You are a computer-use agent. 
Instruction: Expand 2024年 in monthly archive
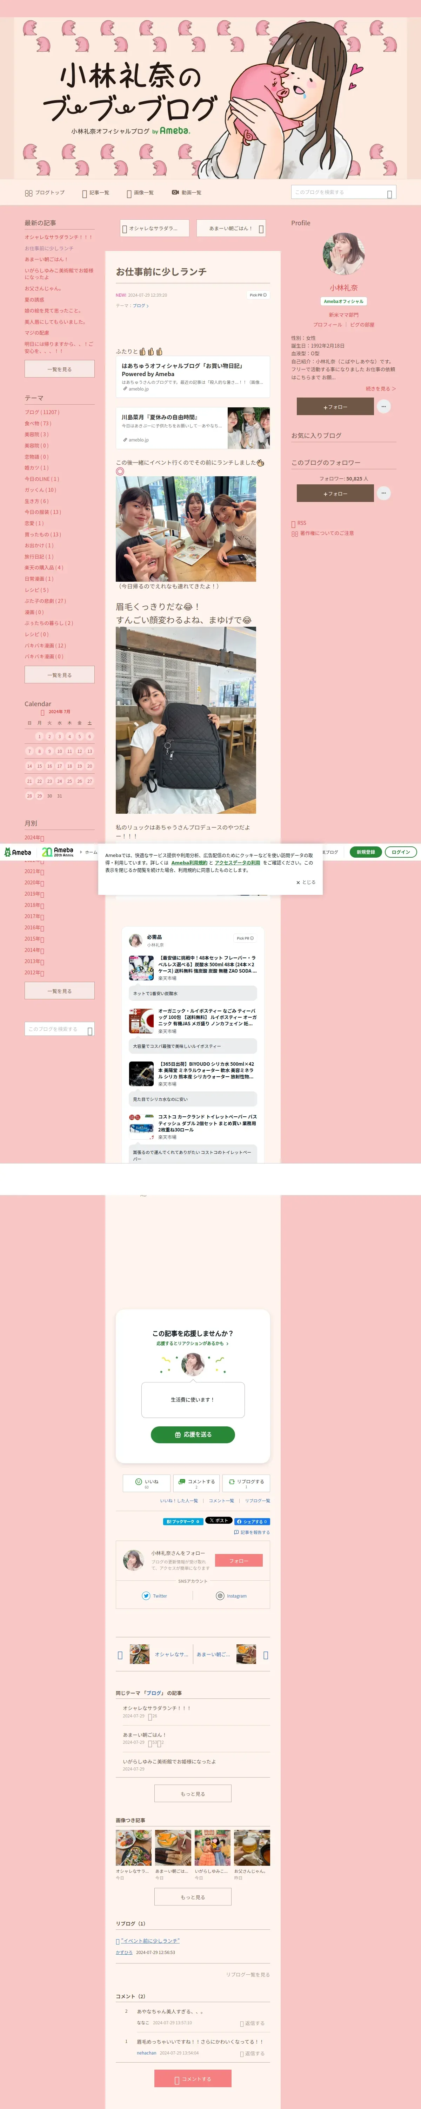pos(34,838)
